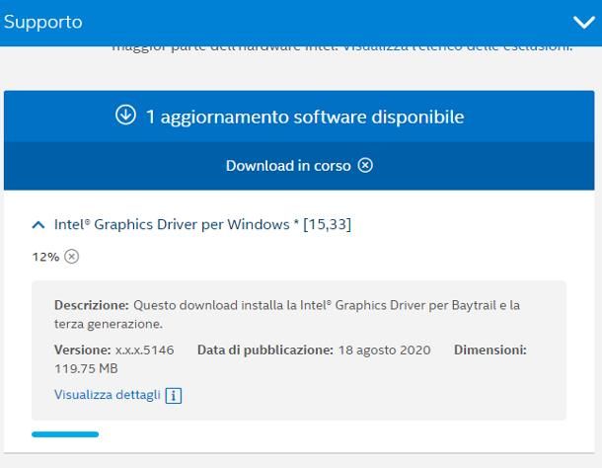The image size is (602, 468).
Task: Click the 12% progress percentage text
Action: [x=45, y=257]
